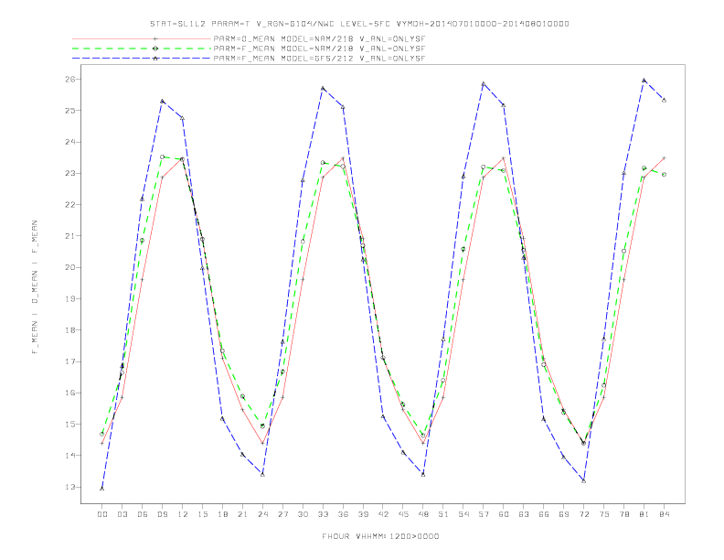
Task: Click y-axis tick label 26
Action: tap(69, 79)
